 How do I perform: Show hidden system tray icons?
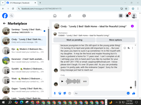tap(116, 102)
